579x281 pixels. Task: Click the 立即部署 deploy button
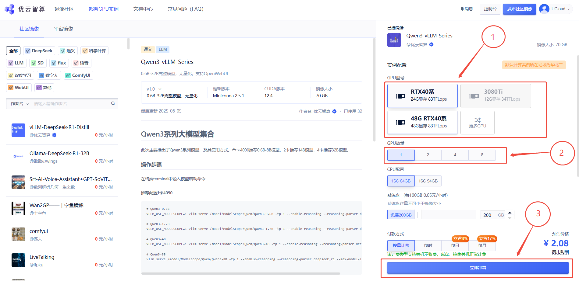click(478, 268)
